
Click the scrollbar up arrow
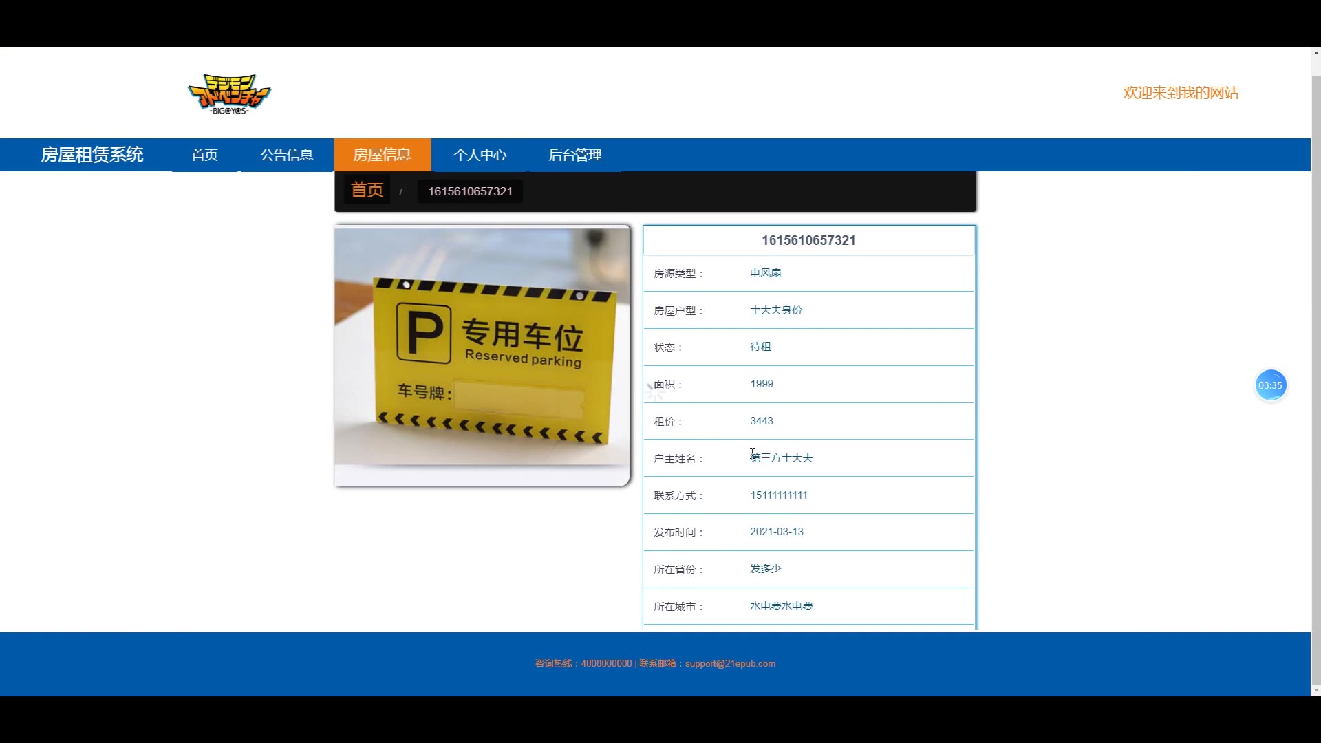coord(1315,52)
